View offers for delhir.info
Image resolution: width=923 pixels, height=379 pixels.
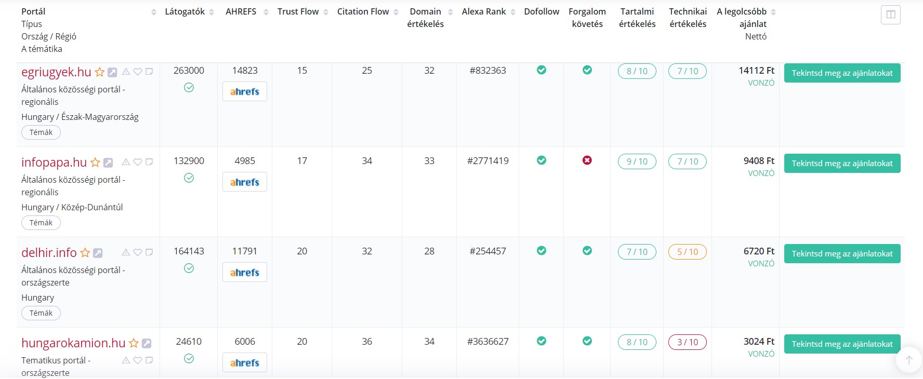(842, 254)
